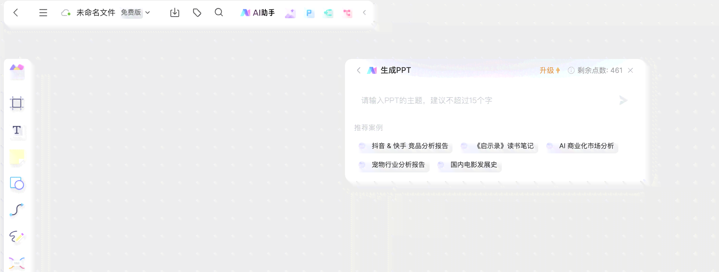The height and width of the screenshot is (272, 719).
Task: Select the connector line tool
Action: [17, 210]
